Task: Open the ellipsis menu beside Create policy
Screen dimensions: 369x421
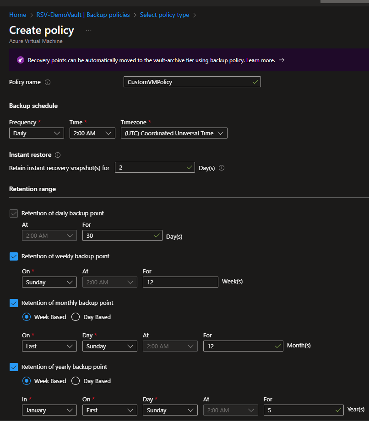Action: pos(89,30)
